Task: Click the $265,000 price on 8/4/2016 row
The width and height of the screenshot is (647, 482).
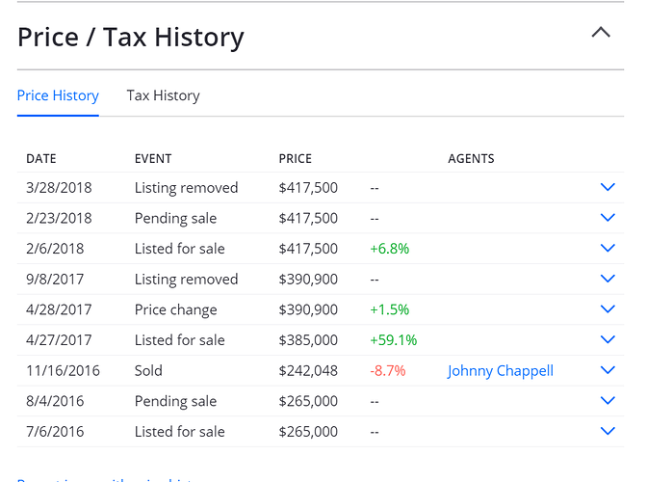Action: click(x=308, y=401)
